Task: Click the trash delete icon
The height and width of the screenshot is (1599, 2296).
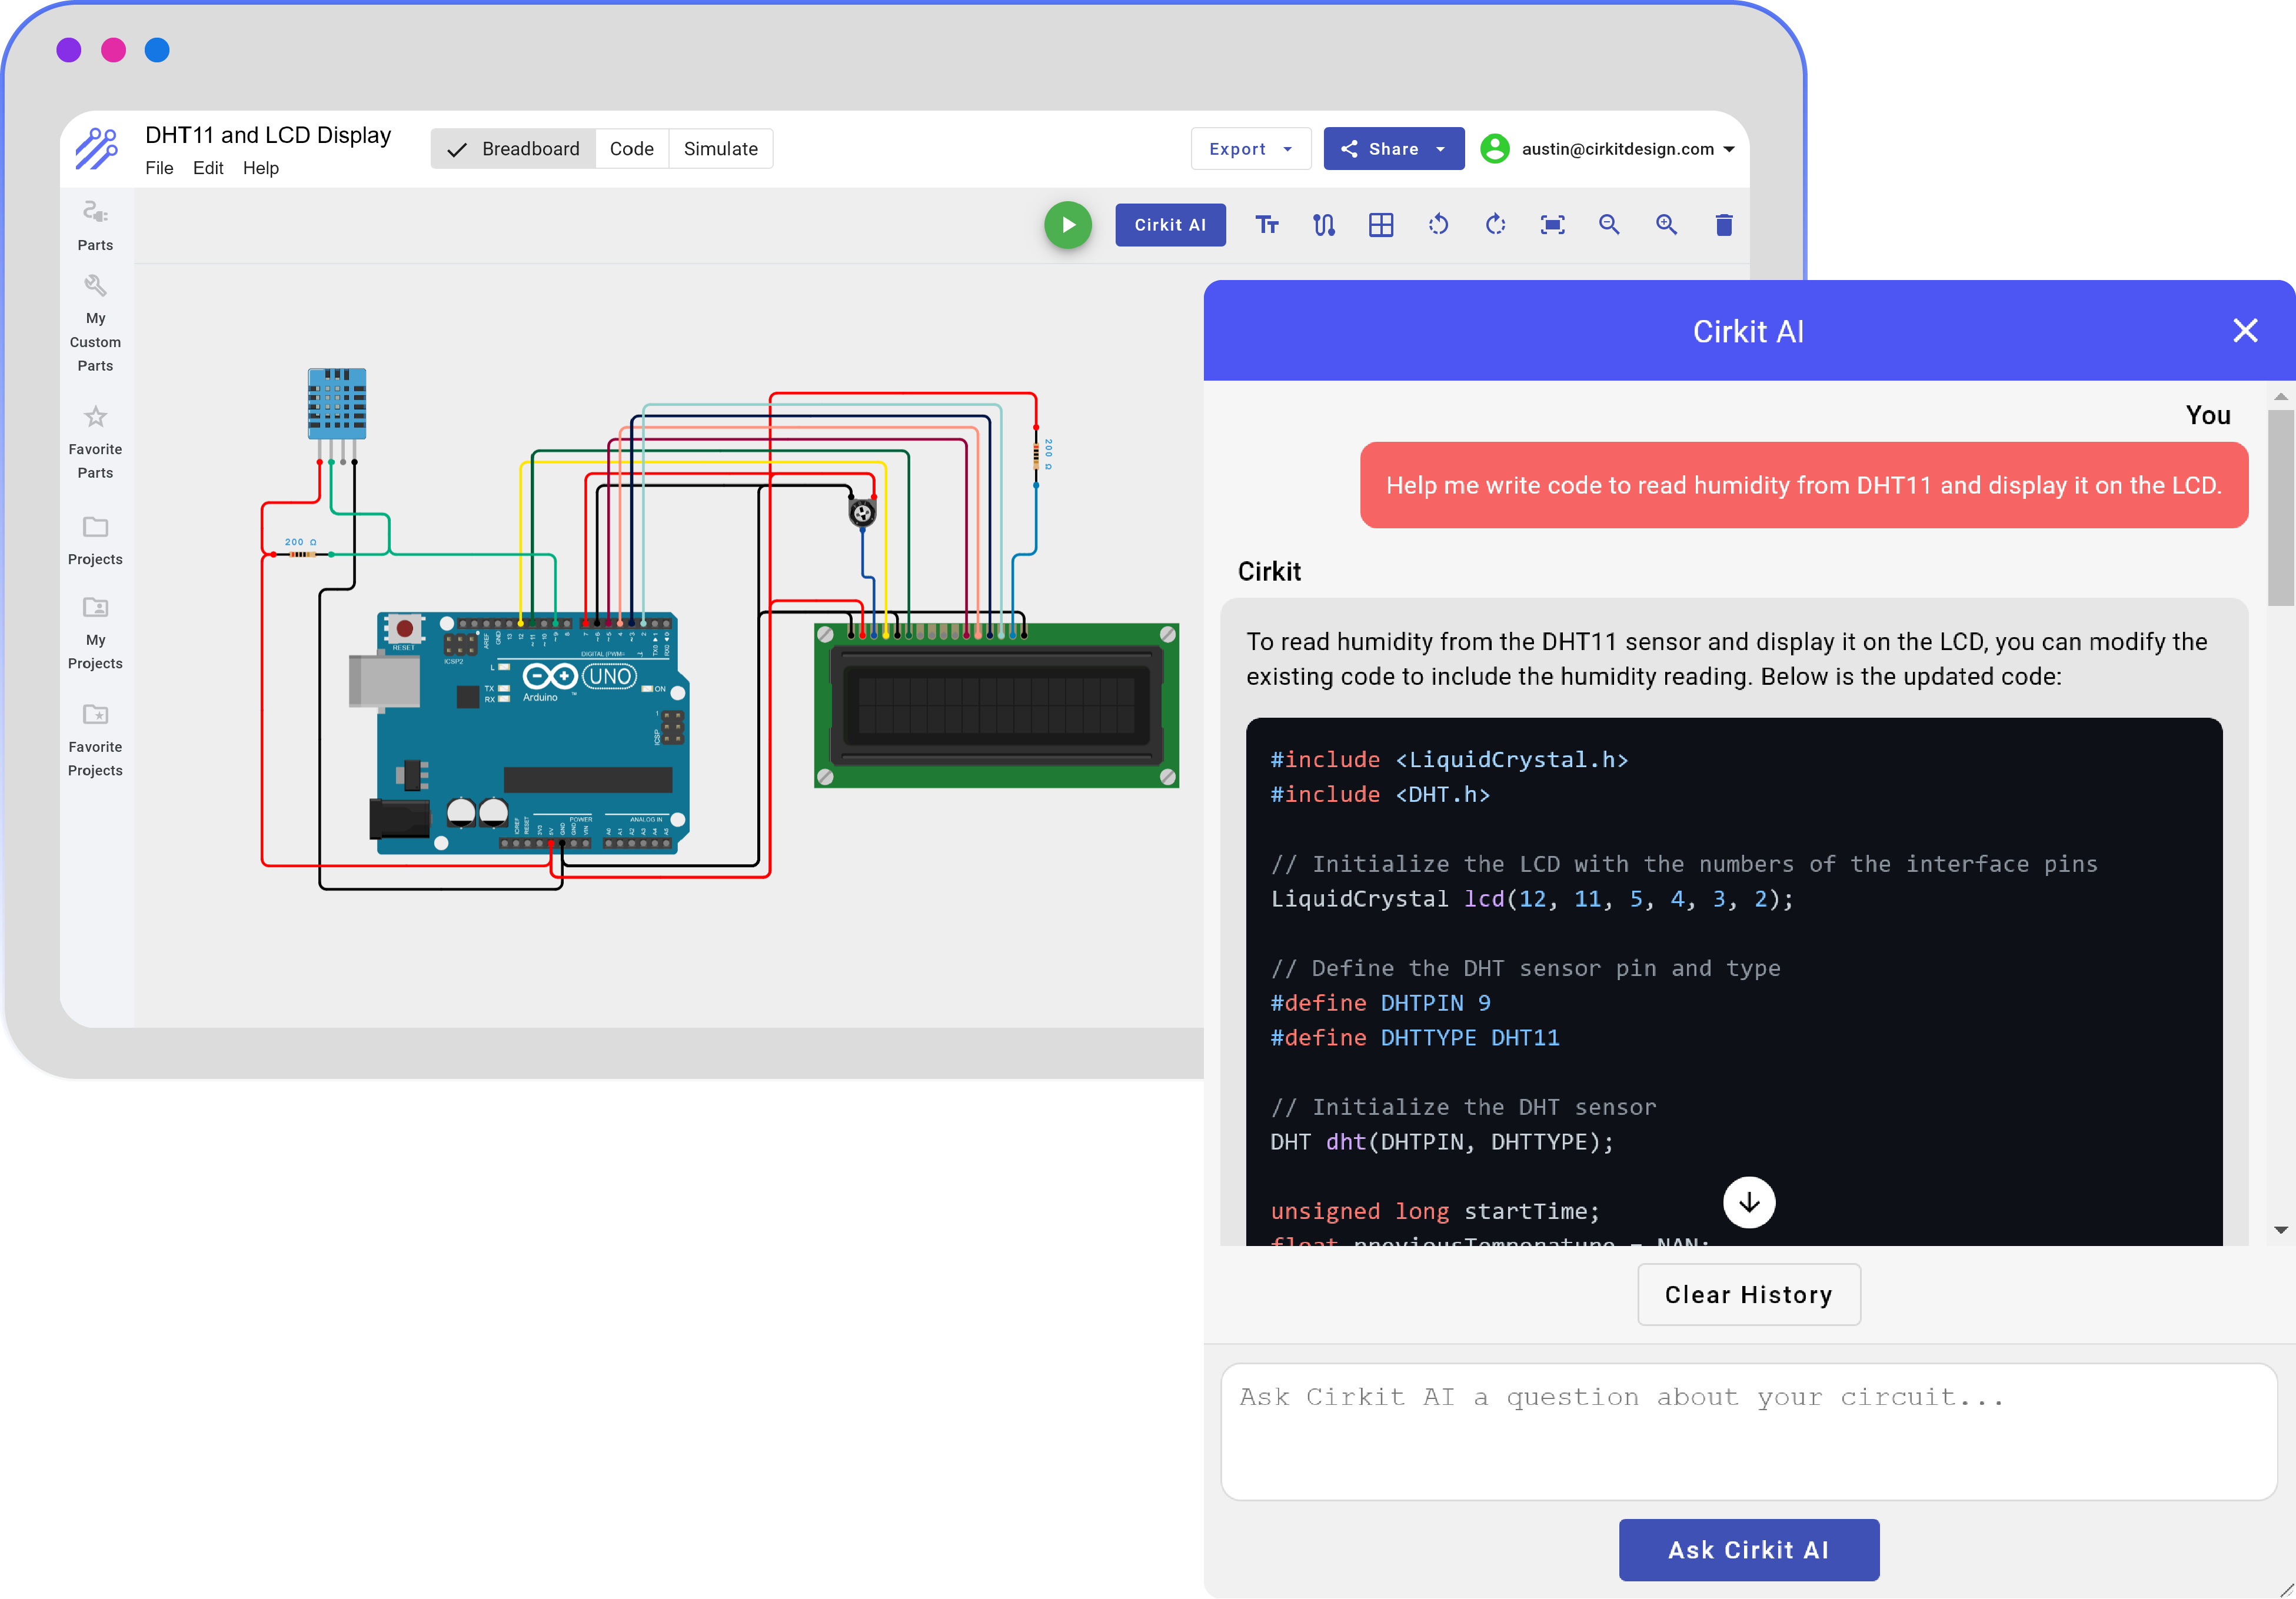Action: pyautogui.click(x=1723, y=225)
